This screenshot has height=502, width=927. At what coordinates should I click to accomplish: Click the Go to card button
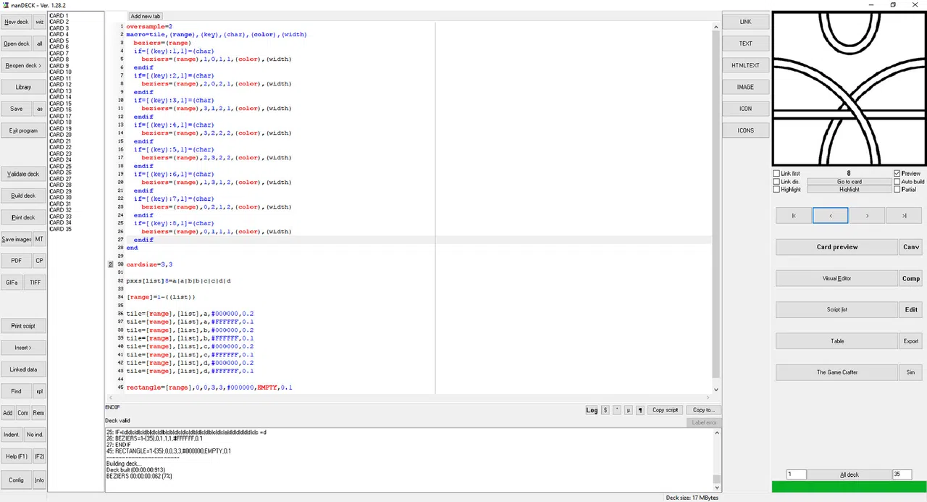pyautogui.click(x=850, y=182)
